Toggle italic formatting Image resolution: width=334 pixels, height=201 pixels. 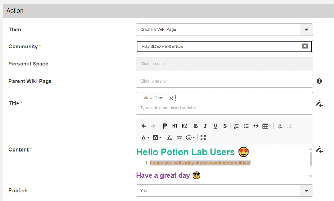pos(205,126)
